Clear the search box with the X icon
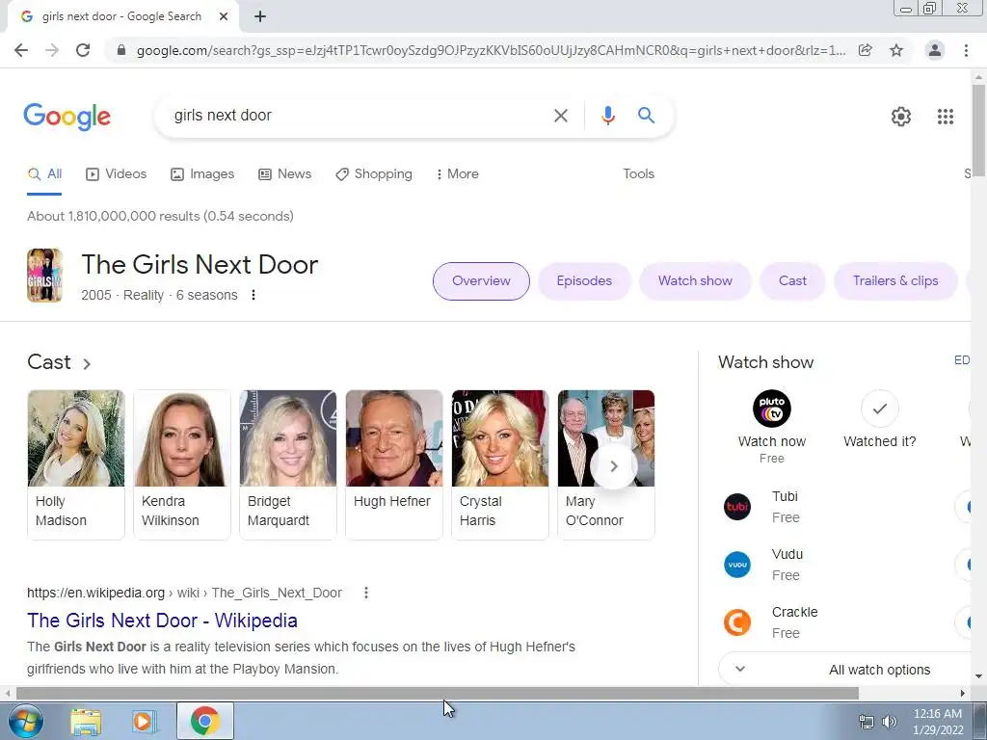Screen dimensions: 987x740 point(560,116)
